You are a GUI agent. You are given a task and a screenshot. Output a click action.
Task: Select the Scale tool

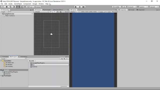14,7
